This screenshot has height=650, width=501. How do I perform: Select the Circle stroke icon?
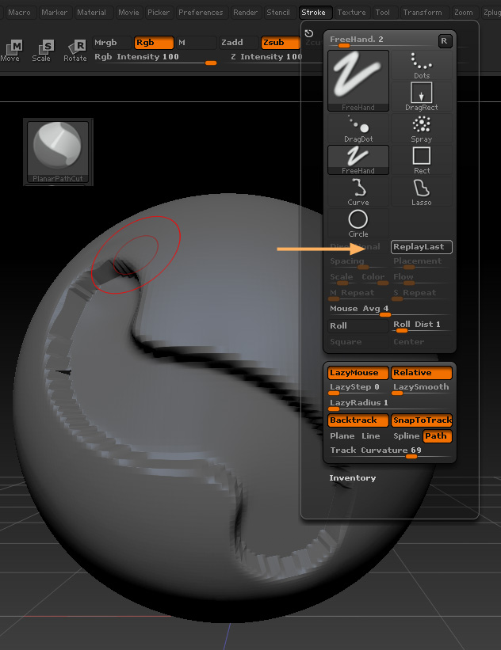coord(358,223)
